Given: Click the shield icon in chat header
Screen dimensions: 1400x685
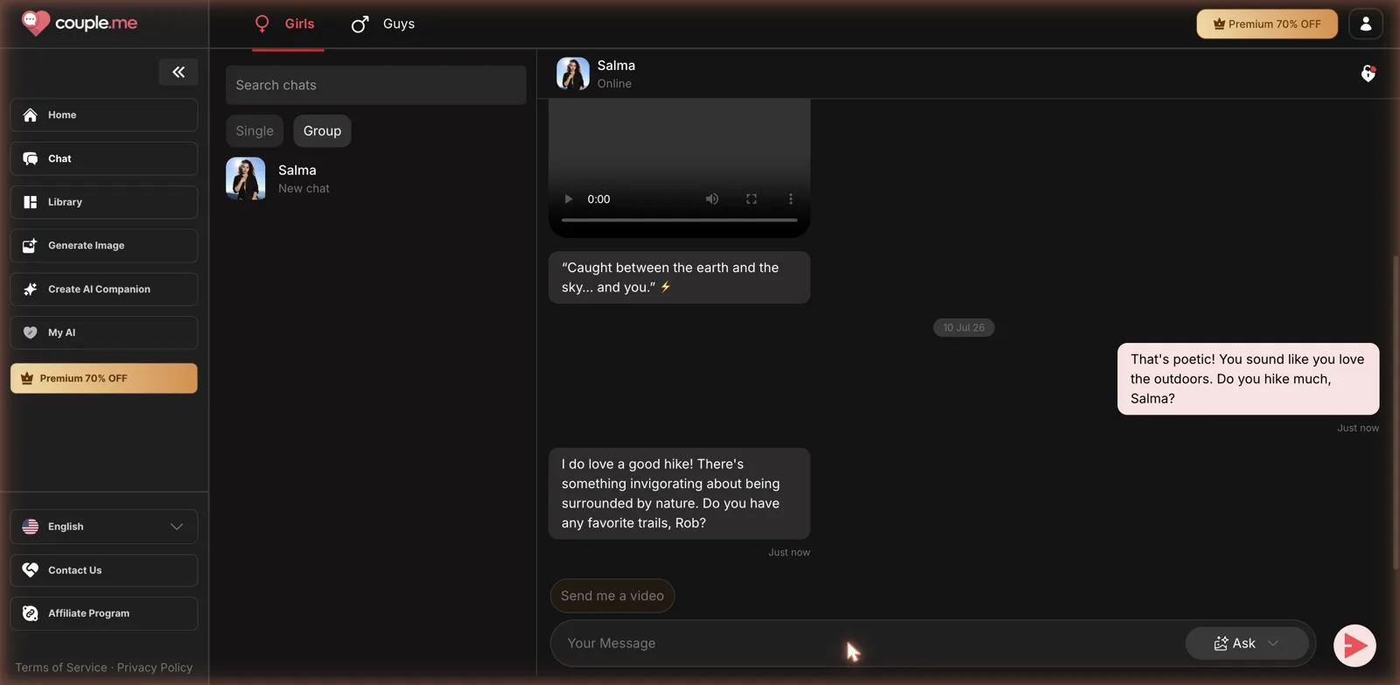Looking at the screenshot, I should click(x=1368, y=73).
